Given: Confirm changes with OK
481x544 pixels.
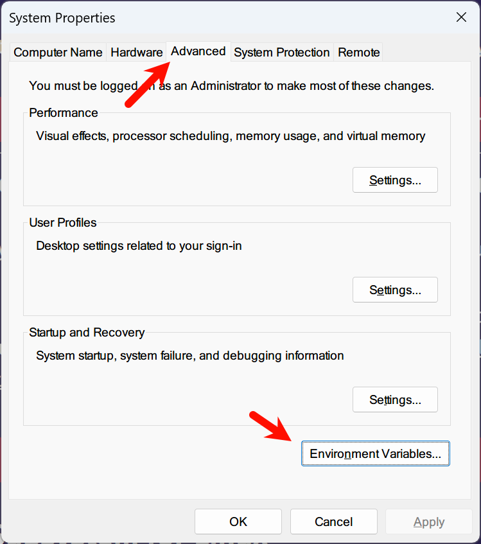Looking at the screenshot, I should coord(238,522).
